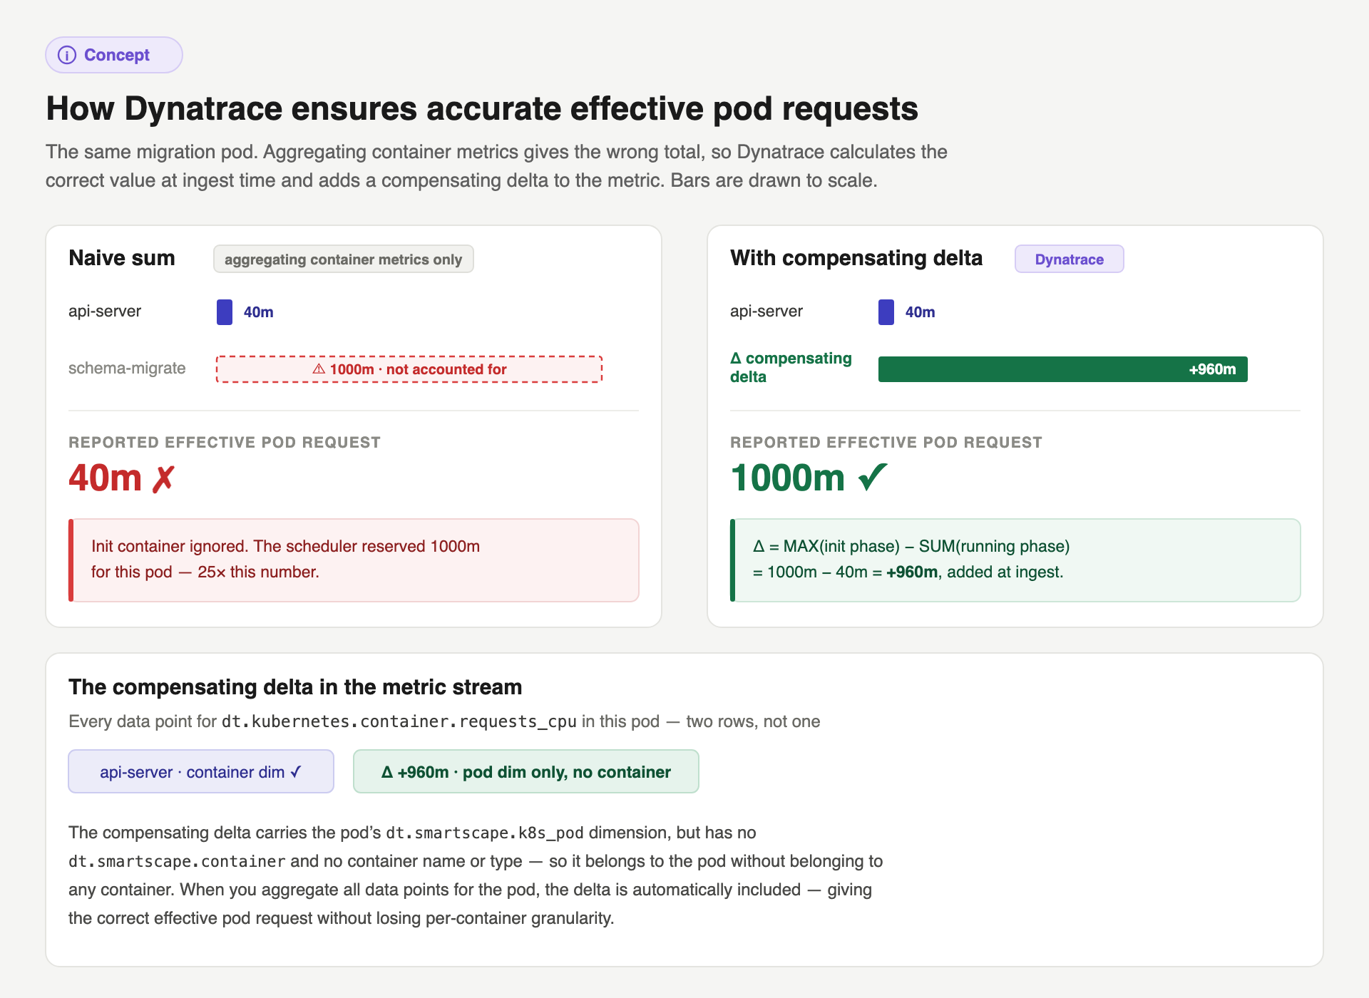Image resolution: width=1369 pixels, height=998 pixels.
Task: Click the bold '+960m' in the formula callout
Action: coord(912,572)
